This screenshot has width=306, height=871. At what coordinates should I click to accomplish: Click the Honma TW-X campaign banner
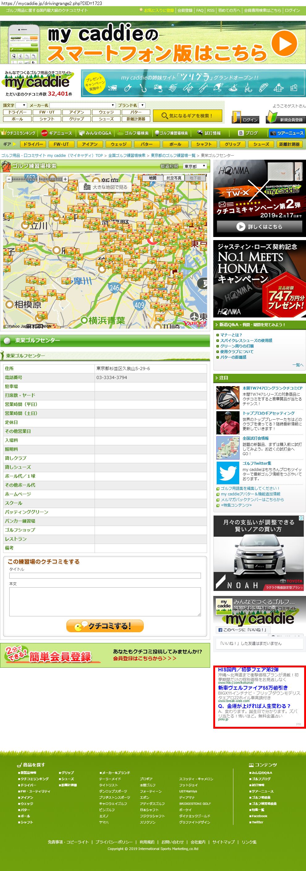259,198
